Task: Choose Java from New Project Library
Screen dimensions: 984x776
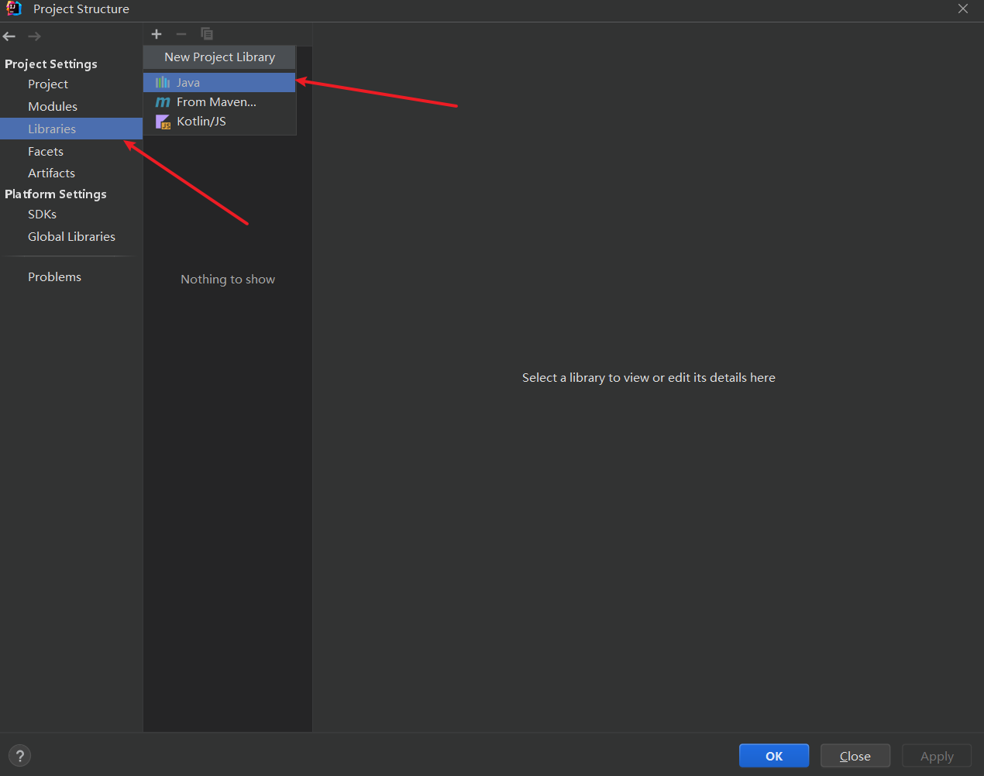Action: tap(219, 82)
